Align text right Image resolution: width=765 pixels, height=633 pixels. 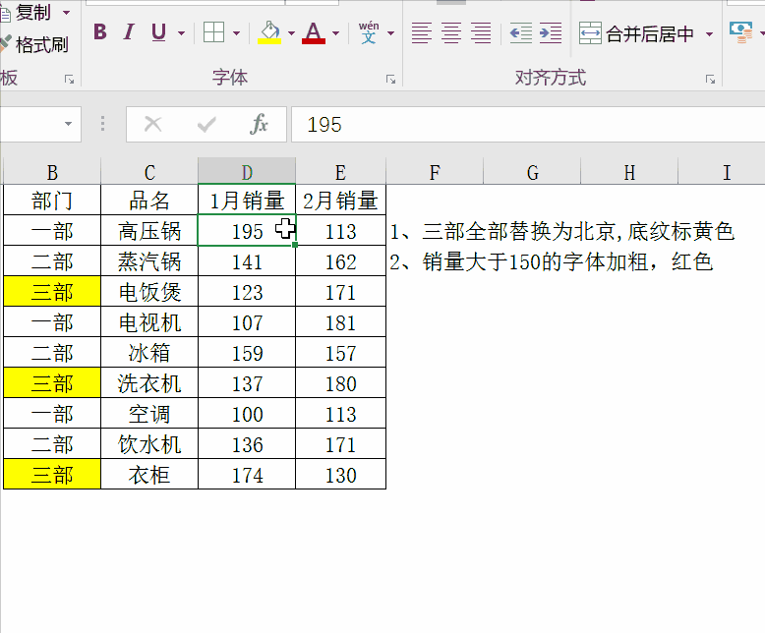[481, 32]
